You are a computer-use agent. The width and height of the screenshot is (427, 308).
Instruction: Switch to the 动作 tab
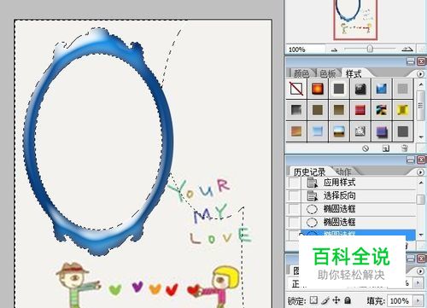click(343, 171)
